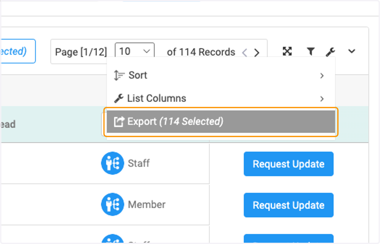380x244 pixels.
Task: Click the fullscreen expand icon
Action: click(287, 51)
